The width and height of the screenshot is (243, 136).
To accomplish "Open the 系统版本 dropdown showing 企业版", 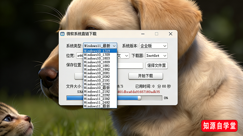I will click(153, 46).
